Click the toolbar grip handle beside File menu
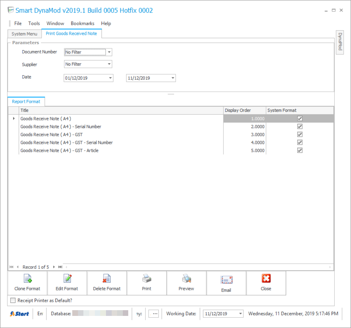The height and width of the screenshot is (328, 351). coord(10,23)
